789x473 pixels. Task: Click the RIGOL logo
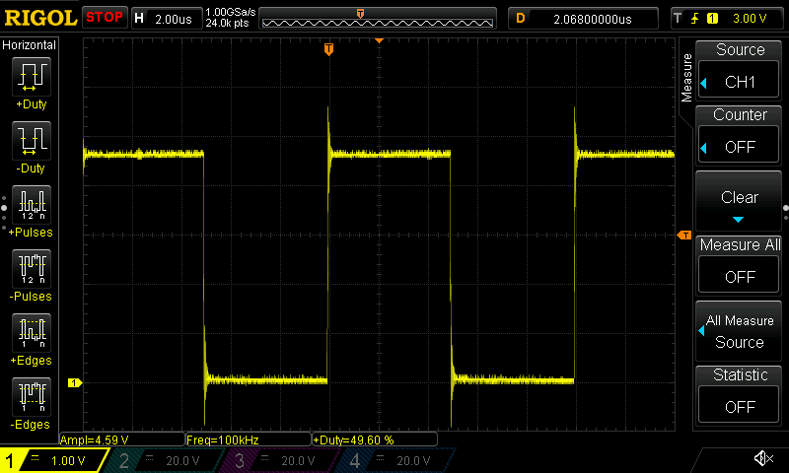tap(40, 18)
